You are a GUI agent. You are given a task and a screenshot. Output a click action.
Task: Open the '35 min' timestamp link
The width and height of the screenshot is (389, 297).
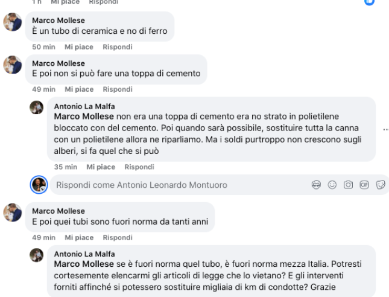click(x=66, y=167)
